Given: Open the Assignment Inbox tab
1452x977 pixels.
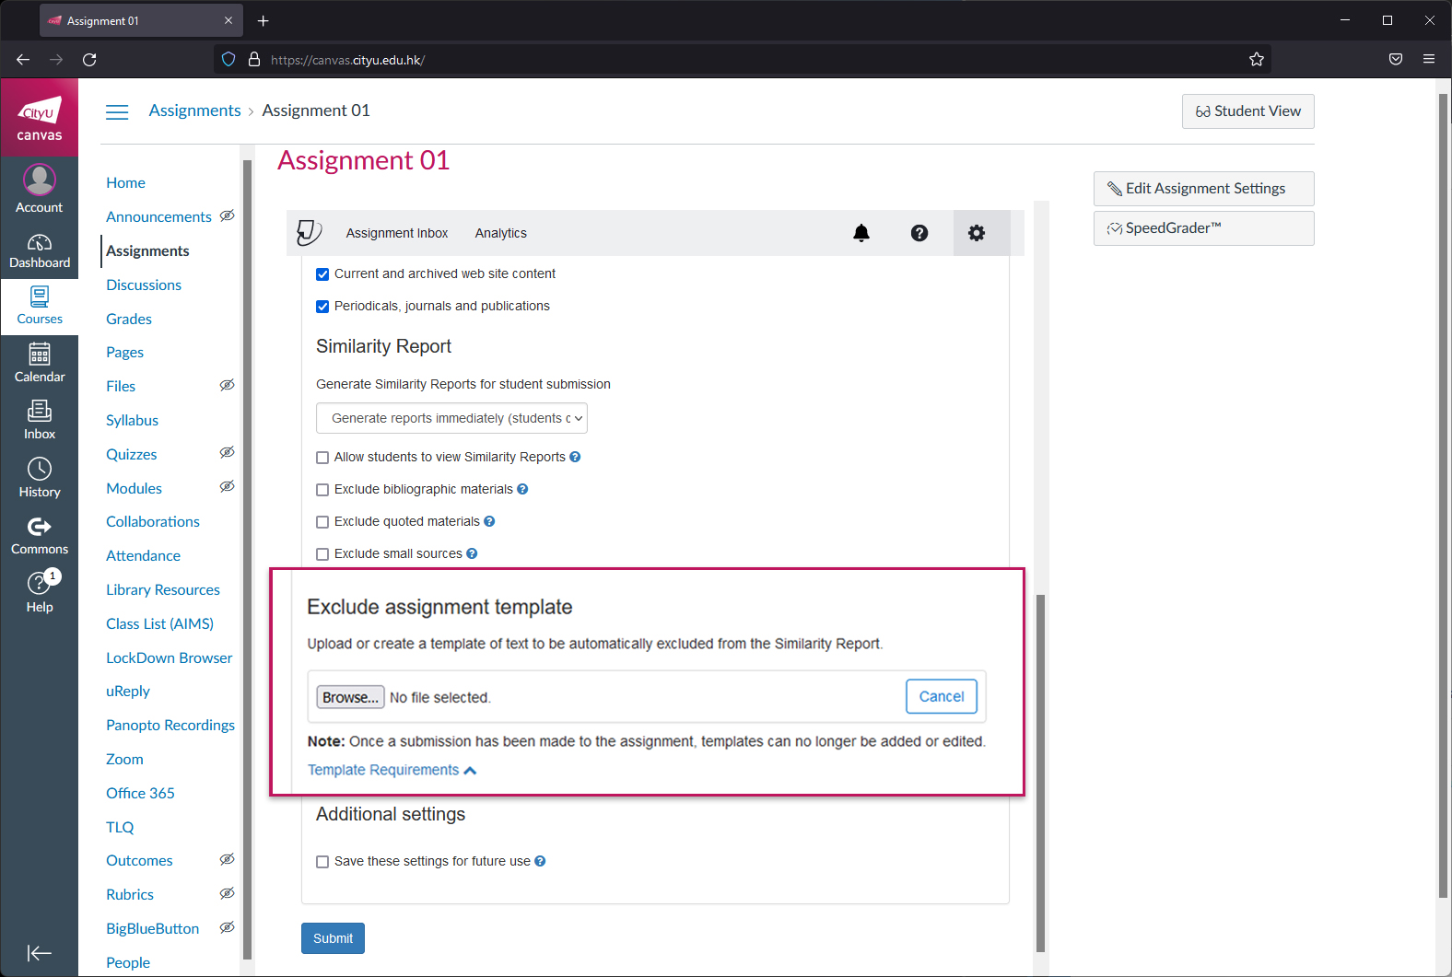Looking at the screenshot, I should [x=396, y=233].
